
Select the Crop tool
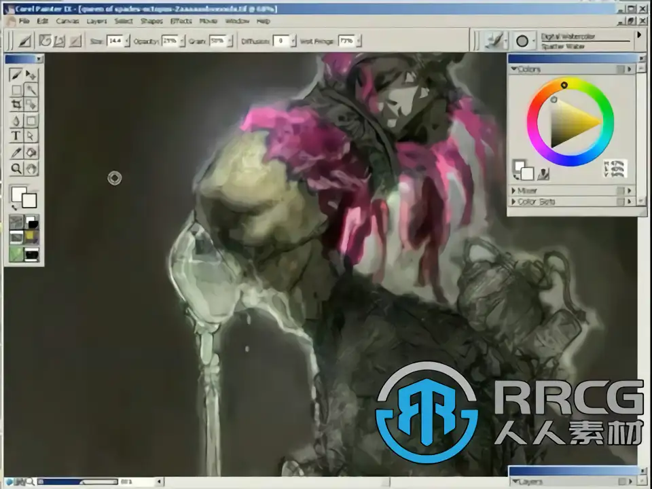point(16,105)
